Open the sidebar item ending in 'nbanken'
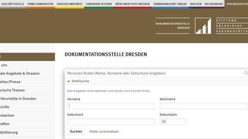Viewport: 248px width, 139px height. [x=28, y=115]
